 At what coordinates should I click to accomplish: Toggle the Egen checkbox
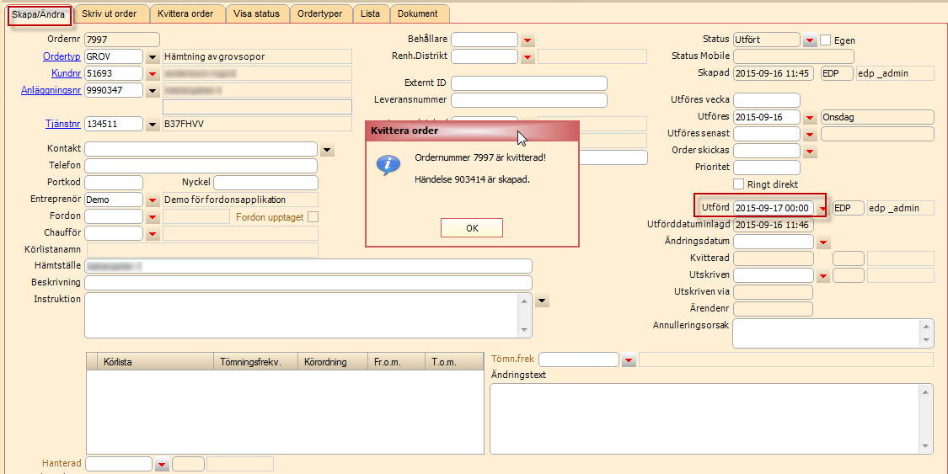point(826,40)
